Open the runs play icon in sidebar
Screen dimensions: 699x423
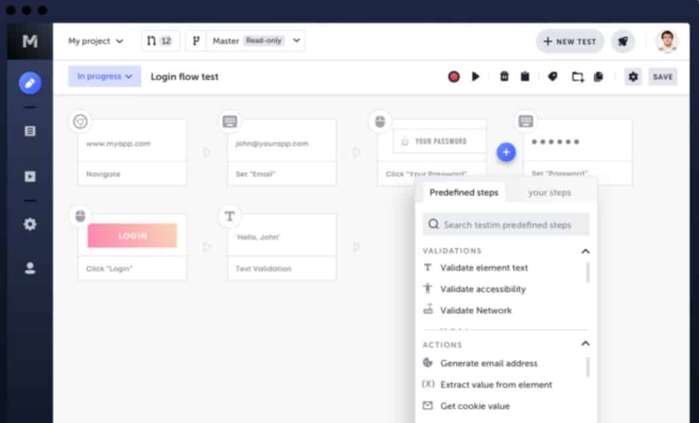point(30,177)
